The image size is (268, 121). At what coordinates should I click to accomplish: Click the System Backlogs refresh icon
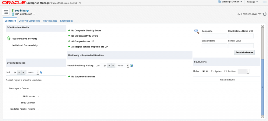coord(41,73)
